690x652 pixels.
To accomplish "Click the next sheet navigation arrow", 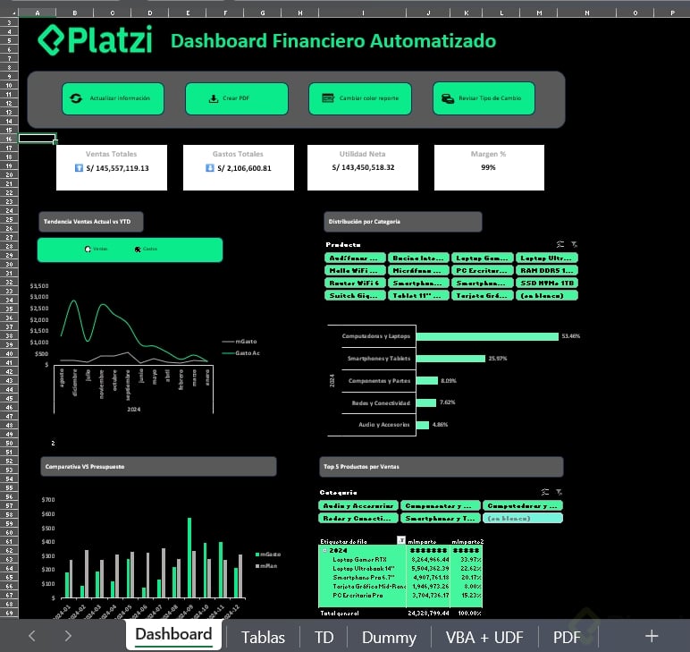I will [68, 636].
